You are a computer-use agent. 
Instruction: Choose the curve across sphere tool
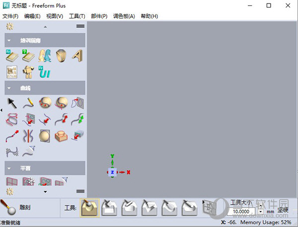61,103
